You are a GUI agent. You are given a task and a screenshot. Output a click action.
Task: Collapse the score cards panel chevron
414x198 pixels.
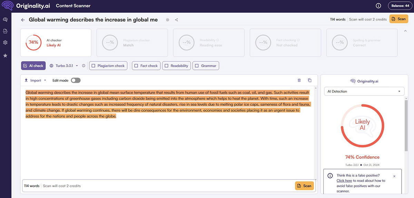[405, 31]
